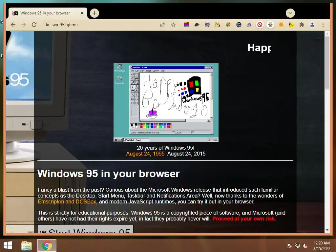Image resolution: width=336 pixels, height=252 pixels.
Task: Click the Windows 95 Paint screenshot image
Action: point(166,103)
